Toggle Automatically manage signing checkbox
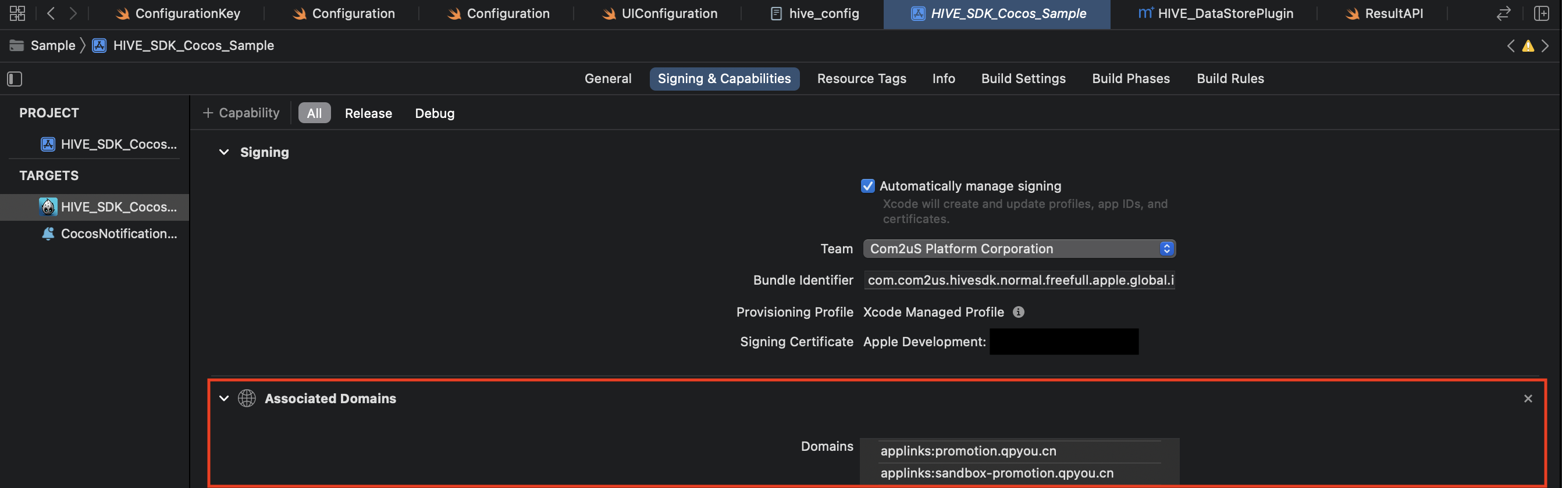Screen dimensions: 1562x488 pyautogui.click(x=868, y=186)
